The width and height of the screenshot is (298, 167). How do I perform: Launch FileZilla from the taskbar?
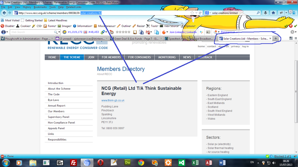pos(73,163)
